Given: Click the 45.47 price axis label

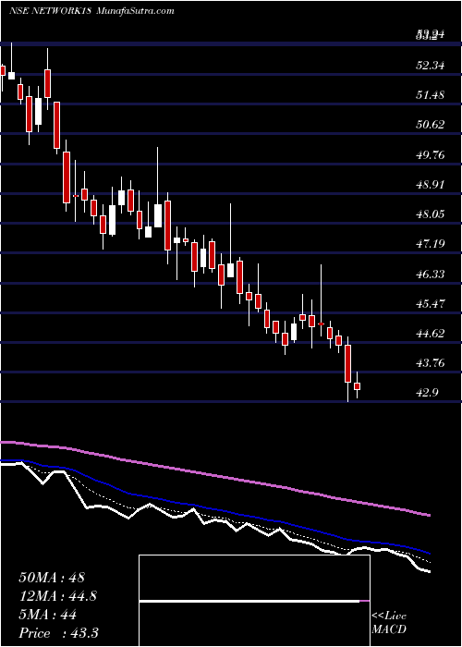Looking at the screenshot, I should coord(431,304).
